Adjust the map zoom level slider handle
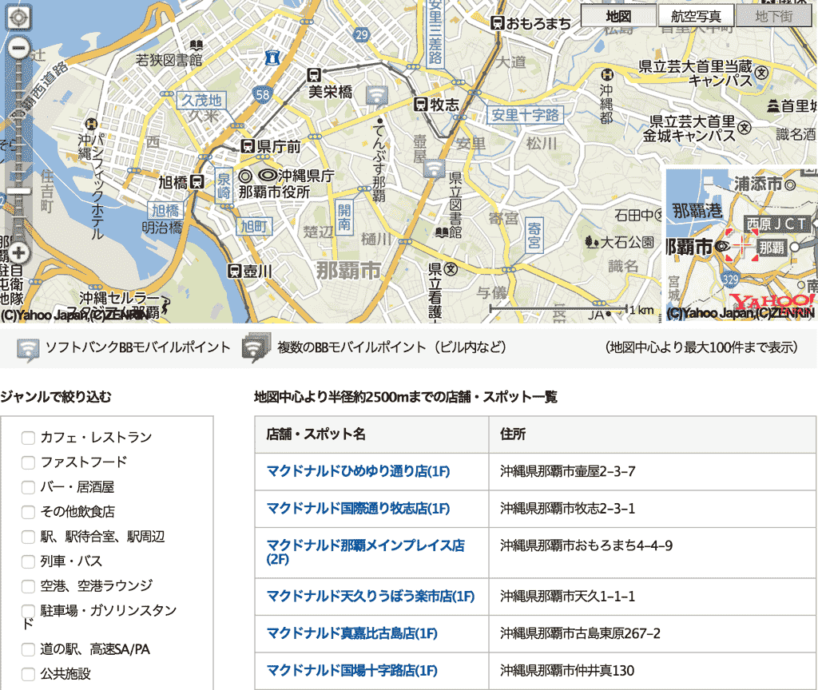Image resolution: width=818 pixels, height=690 pixels. [x=19, y=191]
